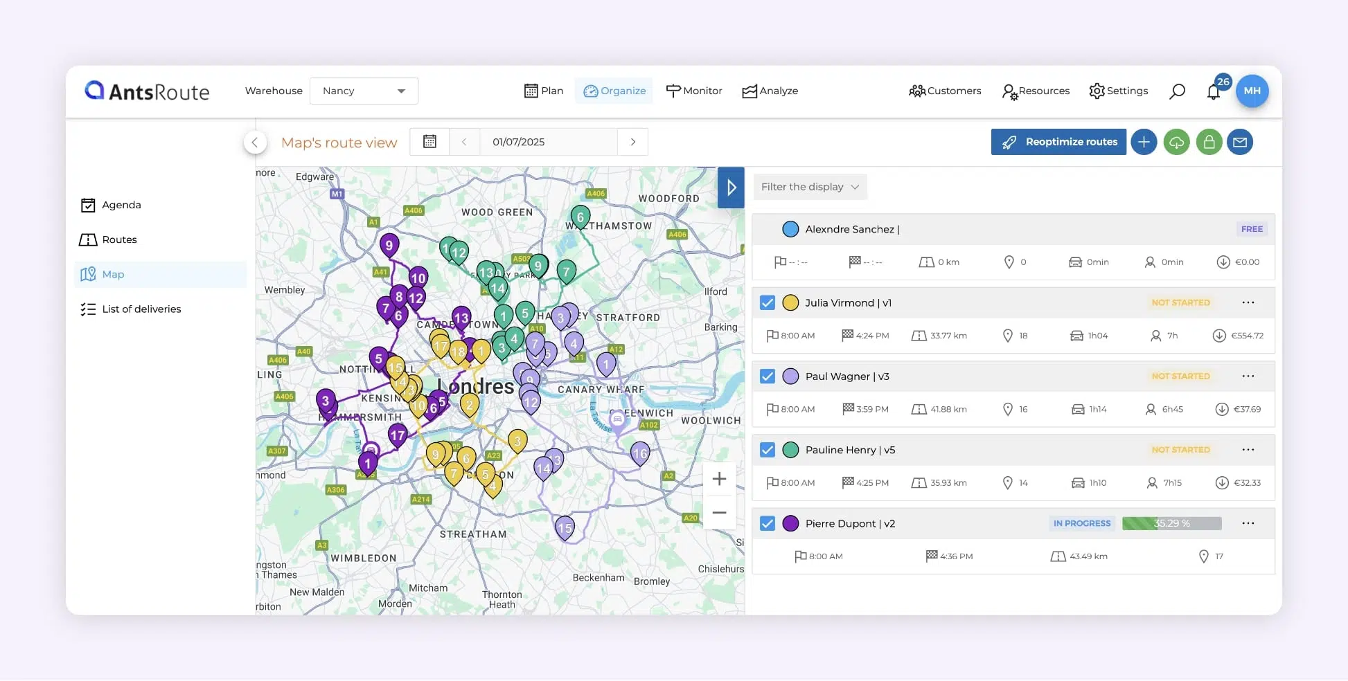Create a new route with the plus icon
Screen dimensions: 1348x681
pos(1144,142)
